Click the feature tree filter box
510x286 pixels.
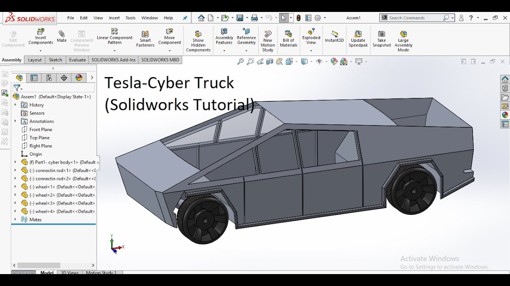pyautogui.click(x=54, y=88)
